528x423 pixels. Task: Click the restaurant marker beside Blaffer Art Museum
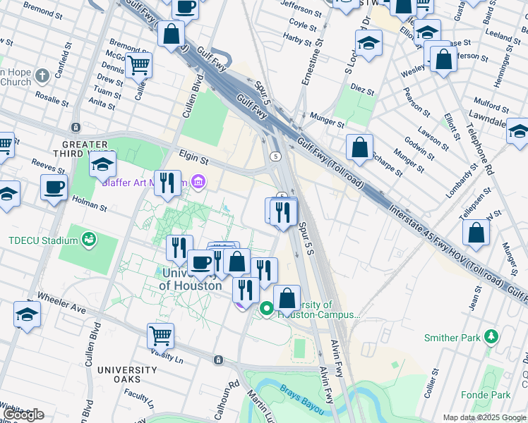tap(167, 184)
